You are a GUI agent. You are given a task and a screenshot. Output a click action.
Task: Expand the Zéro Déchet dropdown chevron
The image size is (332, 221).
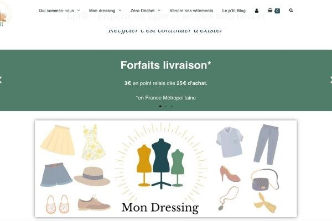tap(159, 10)
